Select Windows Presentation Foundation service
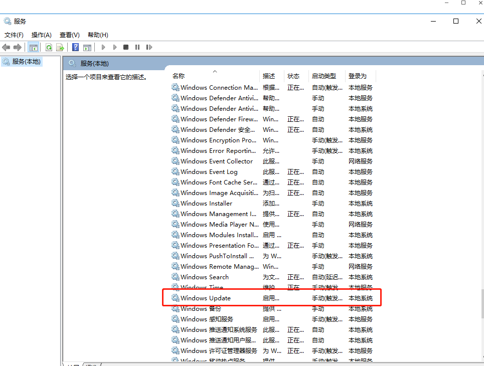Viewport: 484px width, 366px height. pos(272,245)
